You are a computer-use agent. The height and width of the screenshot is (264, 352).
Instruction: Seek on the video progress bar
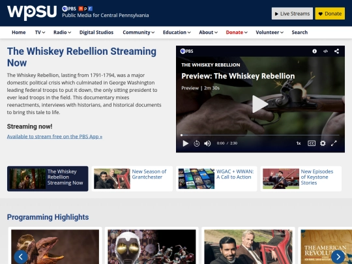click(260, 135)
